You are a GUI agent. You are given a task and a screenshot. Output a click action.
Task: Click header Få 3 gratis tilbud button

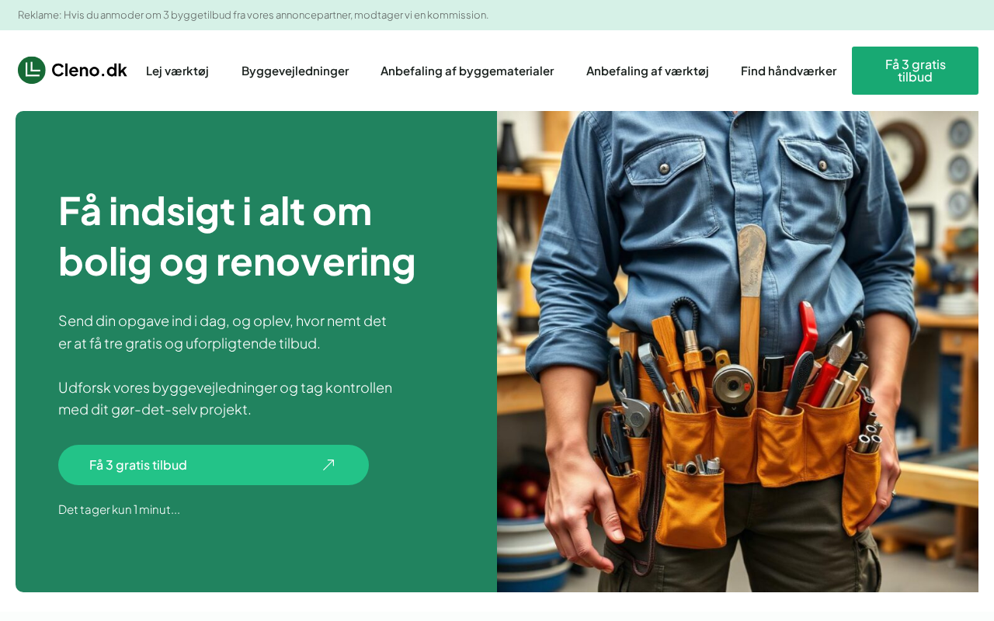(915, 71)
